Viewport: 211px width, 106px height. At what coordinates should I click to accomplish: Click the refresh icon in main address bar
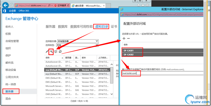[x=68, y=6]
